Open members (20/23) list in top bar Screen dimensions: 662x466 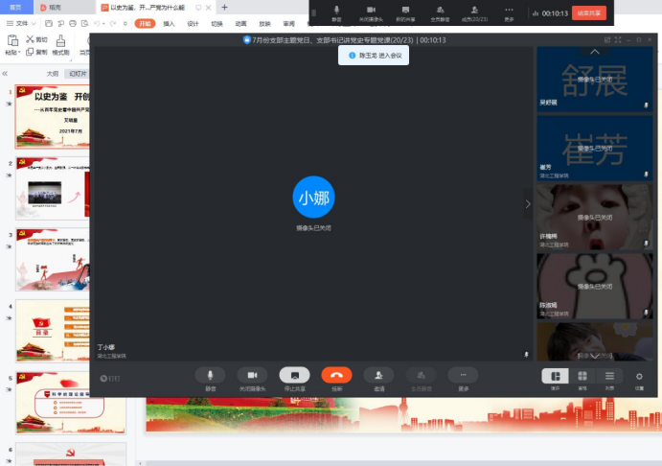click(474, 12)
